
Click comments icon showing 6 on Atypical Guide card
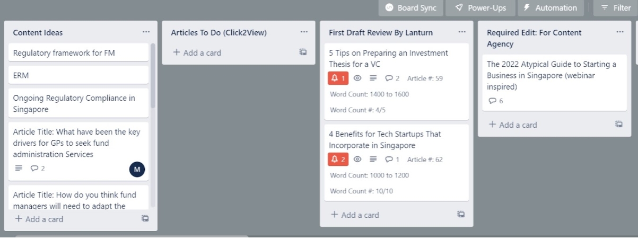click(495, 101)
